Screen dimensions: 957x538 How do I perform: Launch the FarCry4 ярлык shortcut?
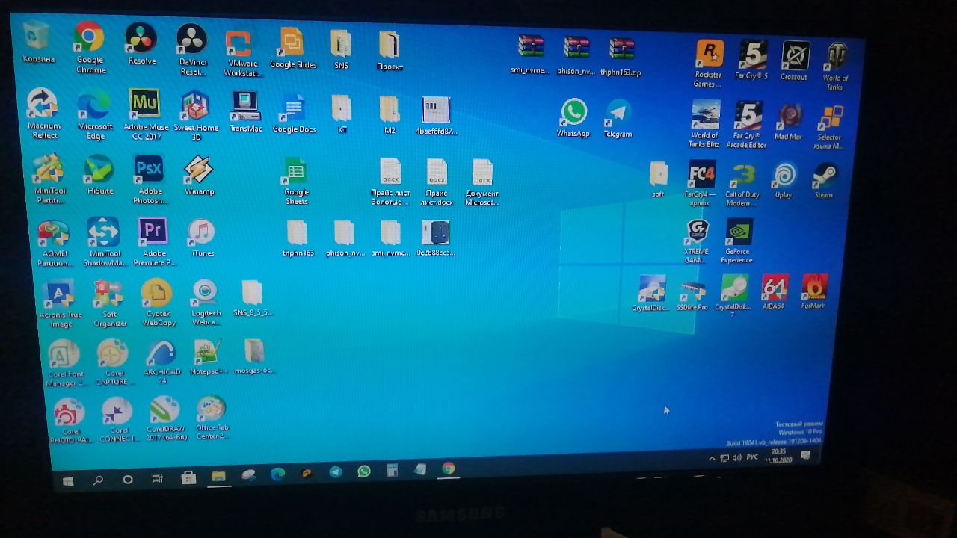[701, 184]
